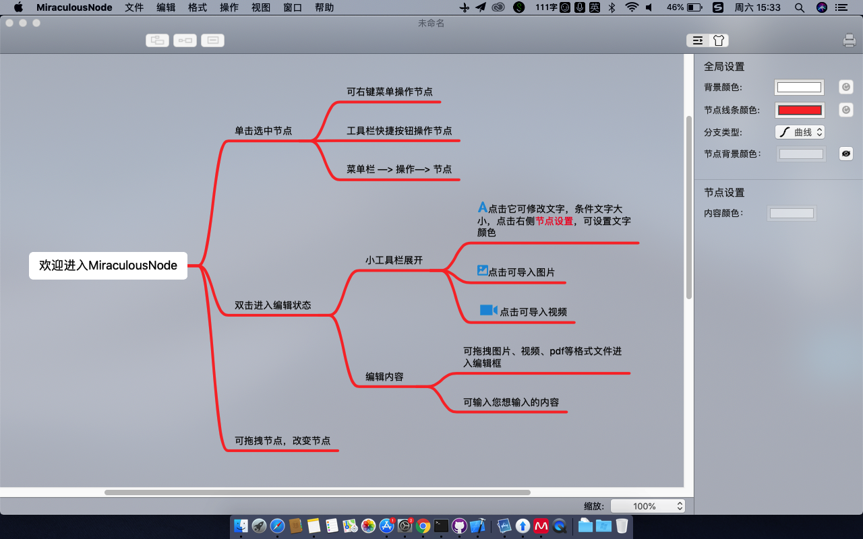Click the single node toolbar icon
This screenshot has width=863, height=539.
[213, 40]
